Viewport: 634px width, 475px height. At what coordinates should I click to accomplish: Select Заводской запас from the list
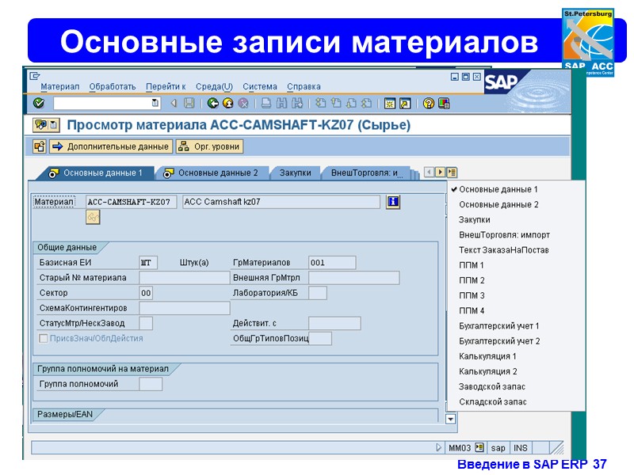[x=491, y=386]
